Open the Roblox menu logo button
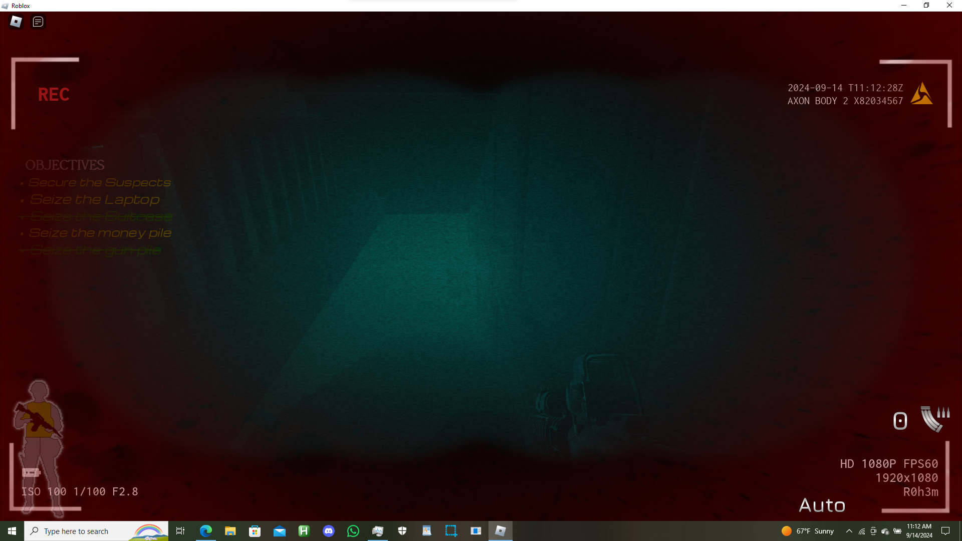Viewport: 962px width, 541px height. (x=16, y=22)
